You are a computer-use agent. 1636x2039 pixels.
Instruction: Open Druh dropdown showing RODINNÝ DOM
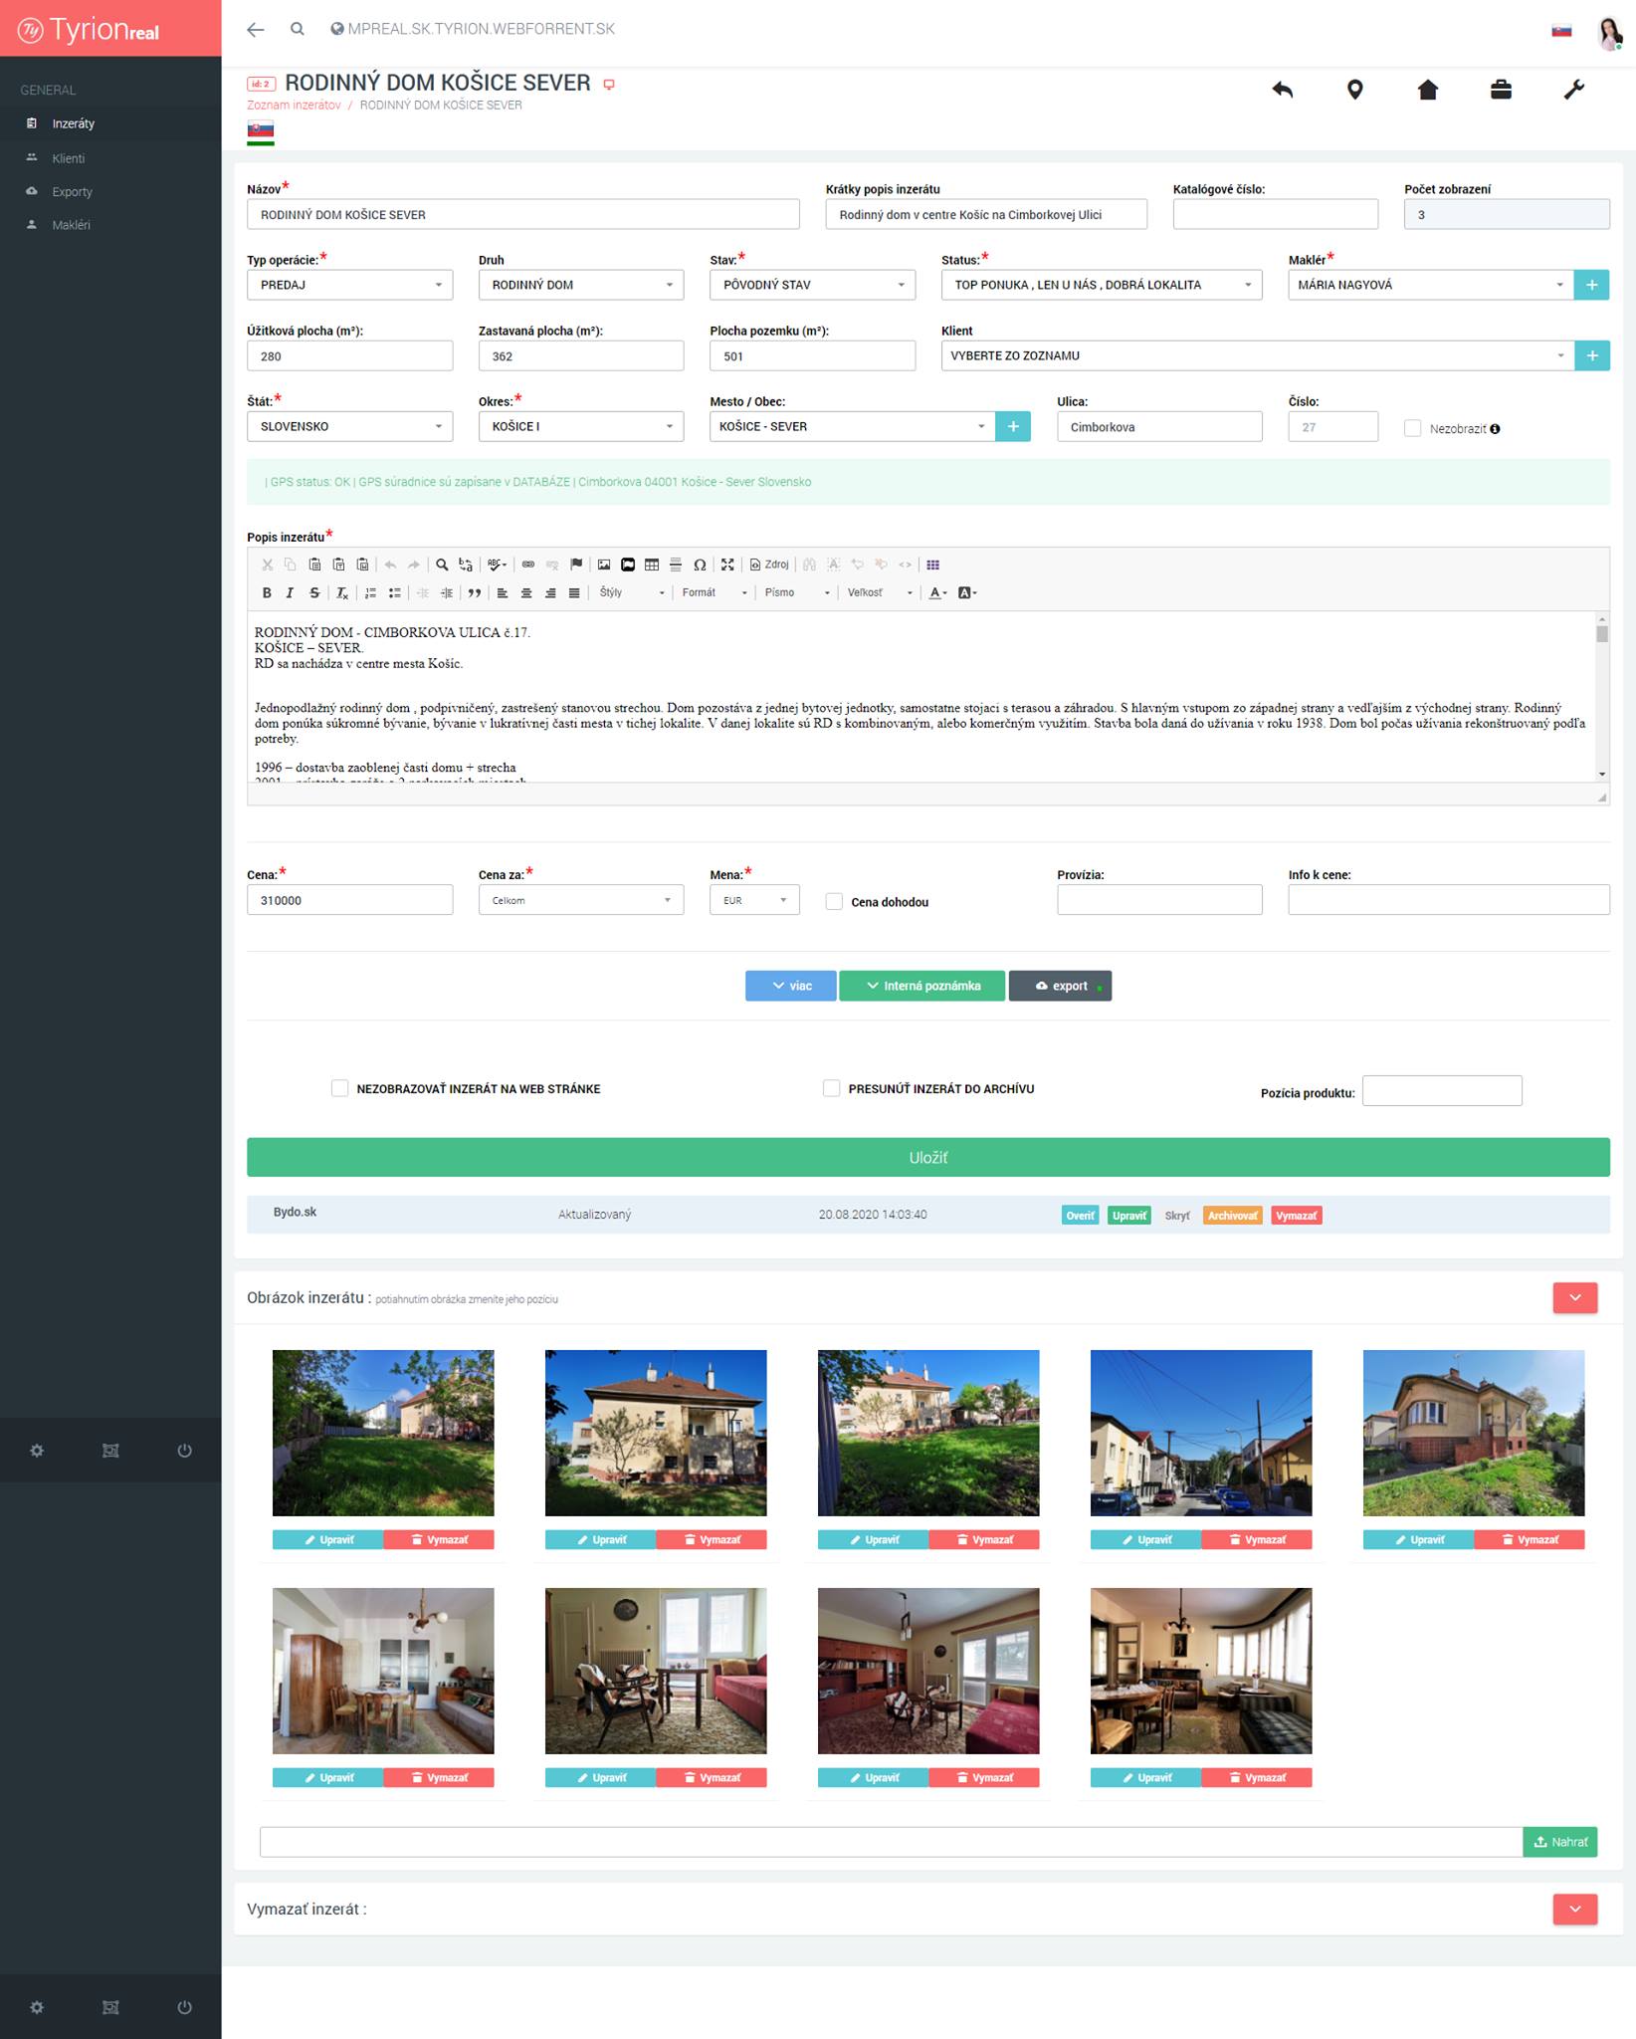pos(581,285)
